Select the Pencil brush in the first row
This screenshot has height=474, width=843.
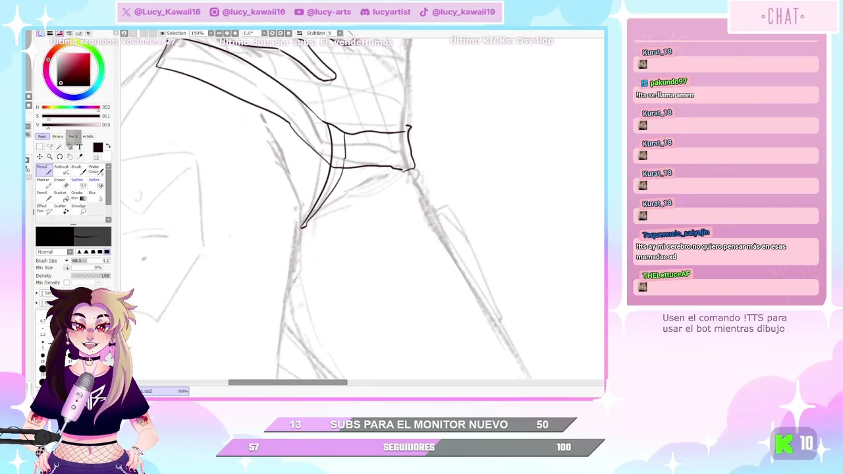pos(44,170)
